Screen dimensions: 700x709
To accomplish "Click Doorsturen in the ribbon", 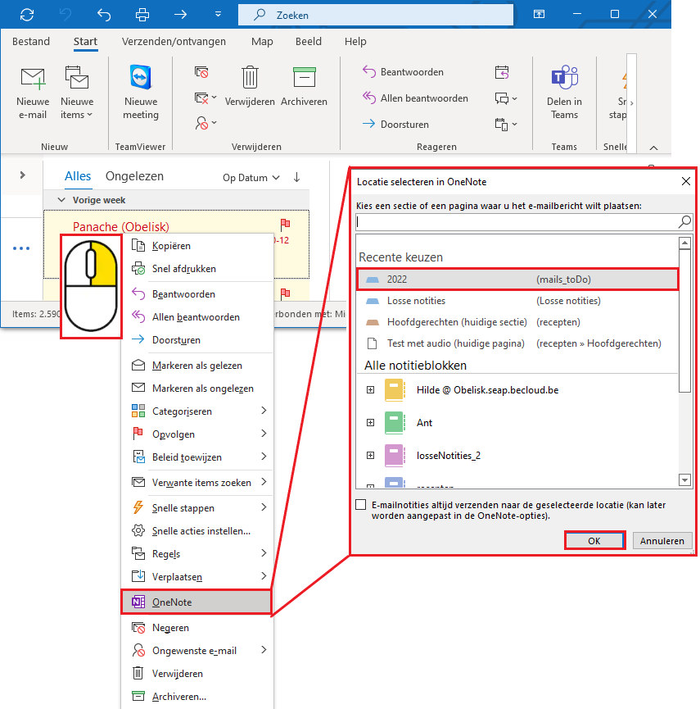I will pos(395,124).
